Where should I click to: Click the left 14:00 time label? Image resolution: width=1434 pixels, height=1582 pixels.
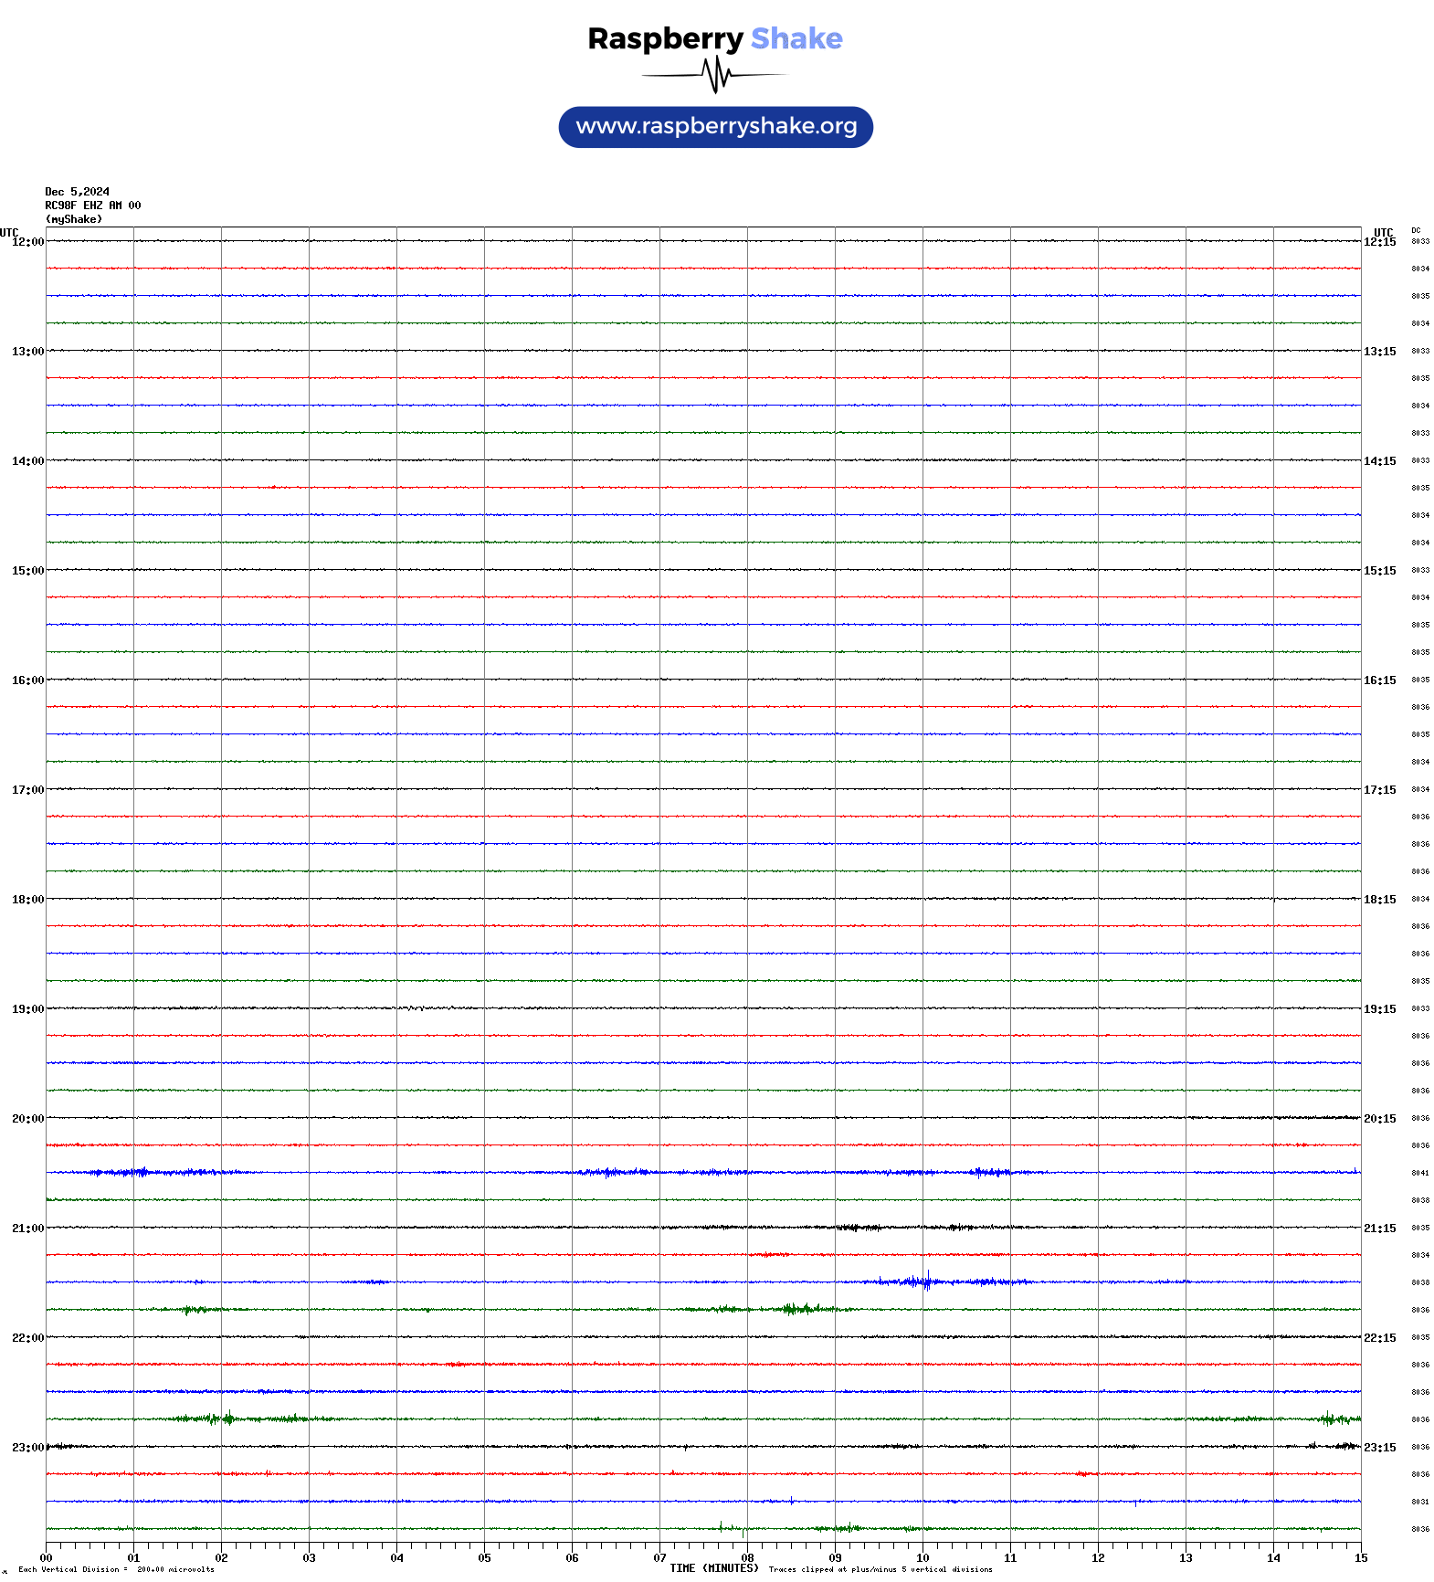(x=27, y=461)
